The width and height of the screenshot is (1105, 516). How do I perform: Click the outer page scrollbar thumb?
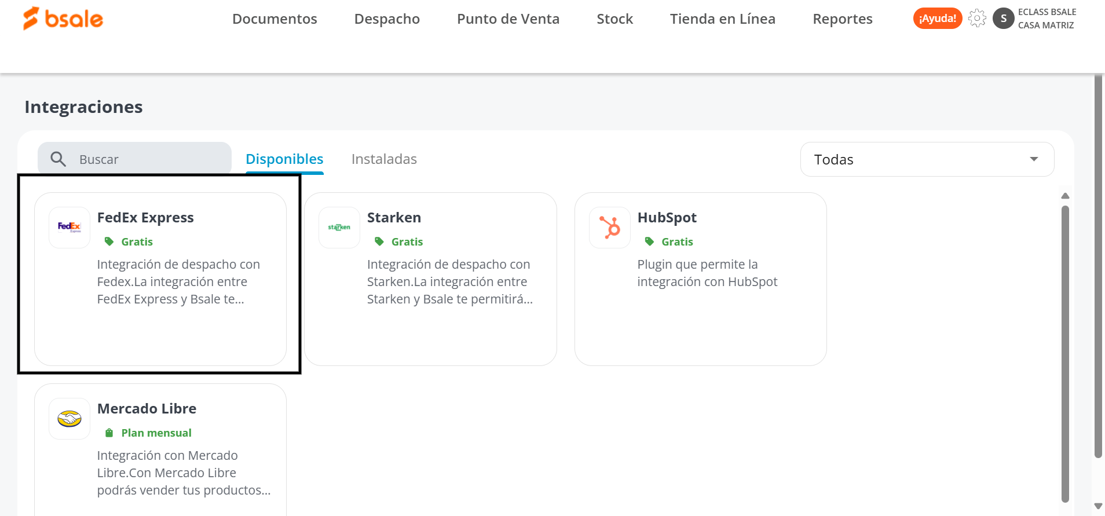coord(1098,266)
